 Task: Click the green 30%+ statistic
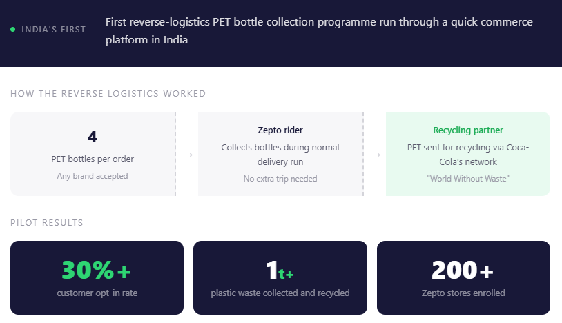click(97, 271)
